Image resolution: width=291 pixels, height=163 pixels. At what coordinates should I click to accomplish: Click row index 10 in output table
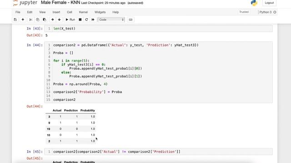point(49,135)
